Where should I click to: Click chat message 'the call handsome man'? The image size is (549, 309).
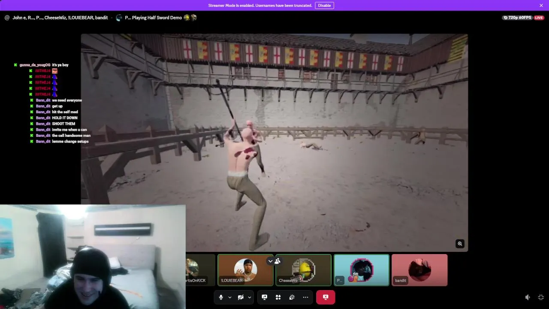point(71,136)
